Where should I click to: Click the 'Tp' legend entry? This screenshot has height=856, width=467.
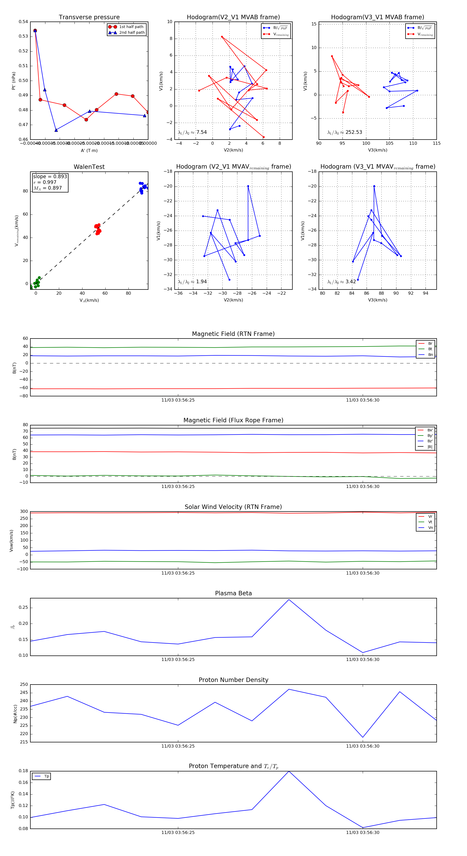[x=42, y=776]
